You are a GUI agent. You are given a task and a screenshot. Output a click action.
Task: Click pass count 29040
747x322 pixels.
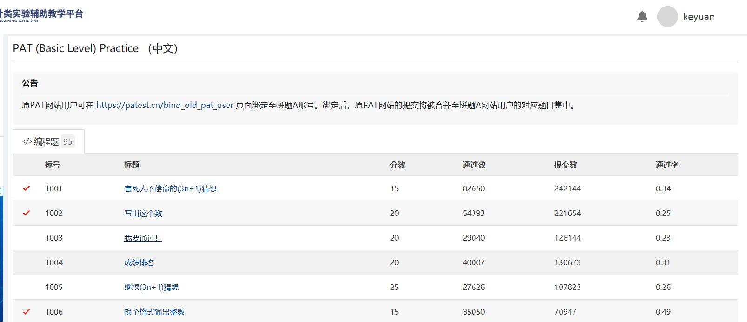[x=474, y=238]
